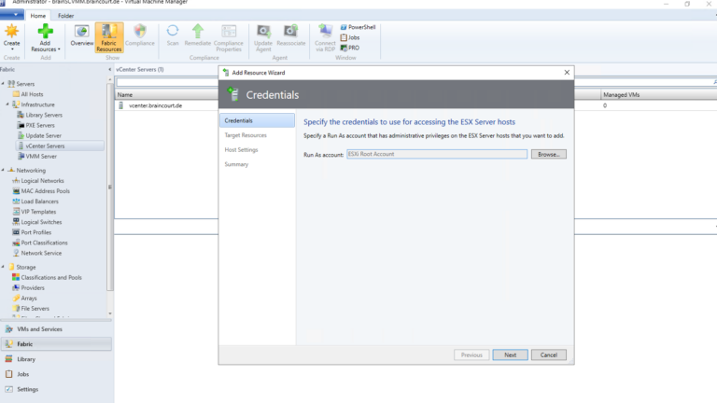Collapse the Servers tree node
The image size is (717, 403).
(3, 84)
